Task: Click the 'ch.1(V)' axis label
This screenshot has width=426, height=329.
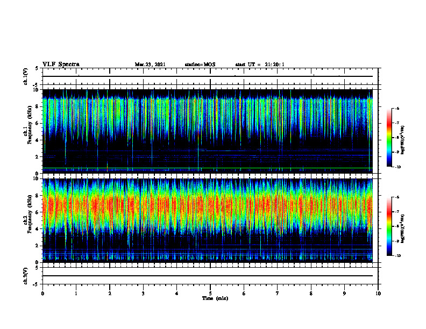Action: [25, 76]
